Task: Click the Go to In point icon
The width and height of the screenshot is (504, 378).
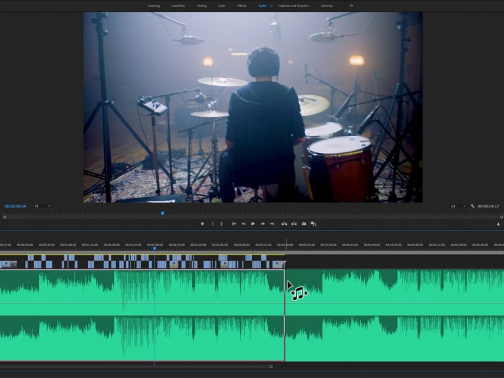Action: (234, 224)
